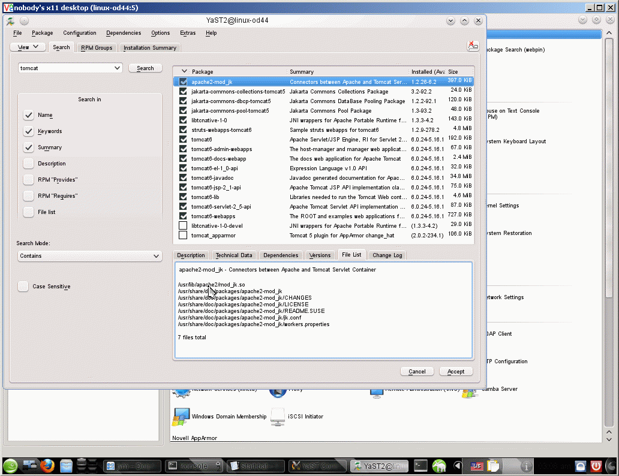
Task: Open Network Settings in background control center
Action: point(505,297)
